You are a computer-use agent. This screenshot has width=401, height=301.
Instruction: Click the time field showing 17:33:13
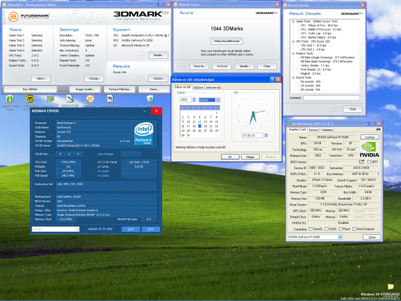pos(253,135)
